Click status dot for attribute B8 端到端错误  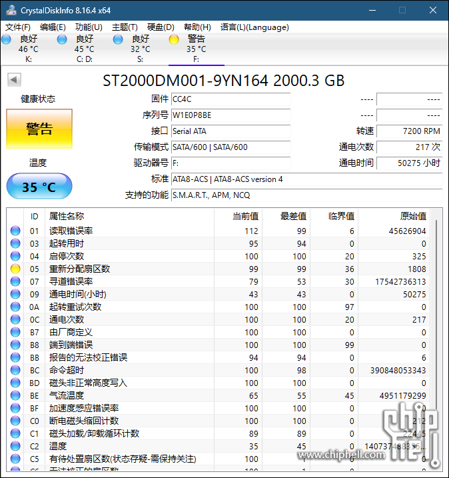(x=15, y=345)
